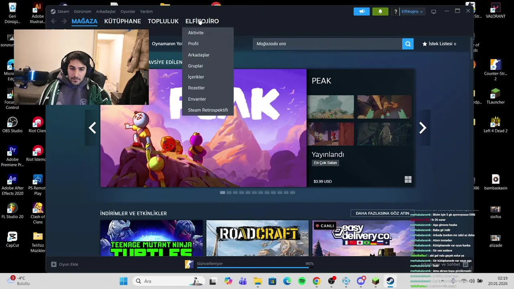Open the İstek Listesi wishlist link

tap(439, 44)
